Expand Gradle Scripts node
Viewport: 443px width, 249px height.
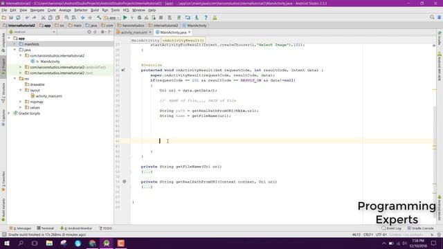pos(9,113)
